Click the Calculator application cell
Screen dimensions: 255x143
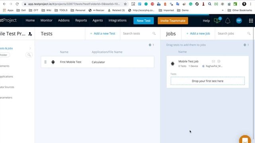pyautogui.click(x=98, y=62)
